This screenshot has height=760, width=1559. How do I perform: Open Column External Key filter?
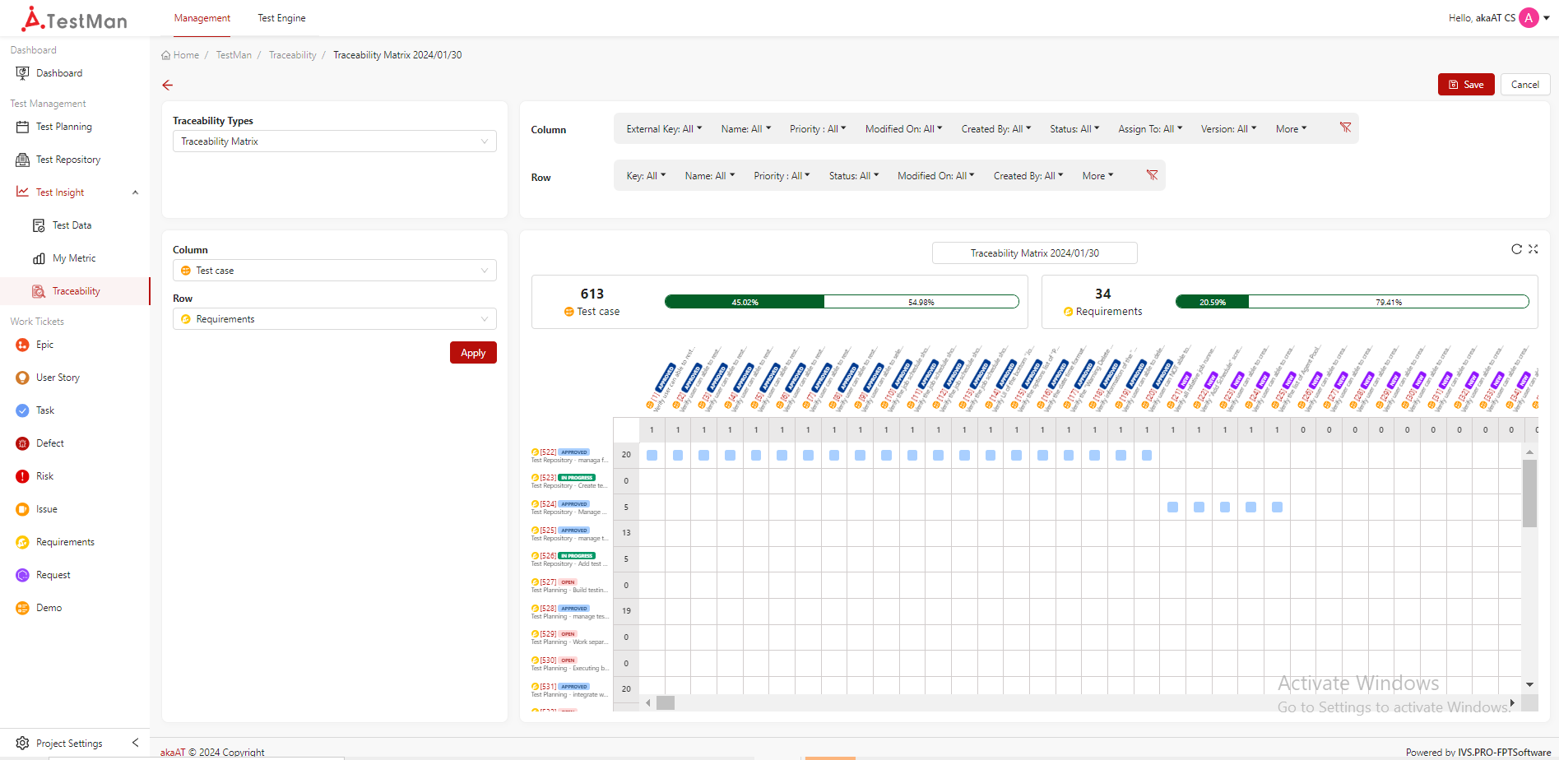pyautogui.click(x=664, y=129)
